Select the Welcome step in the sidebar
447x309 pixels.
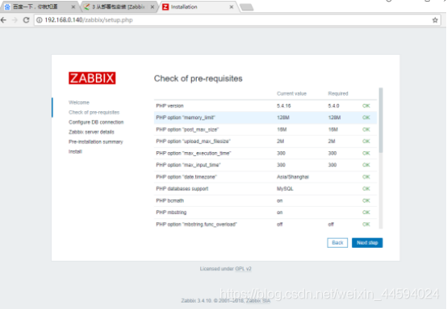pos(79,102)
